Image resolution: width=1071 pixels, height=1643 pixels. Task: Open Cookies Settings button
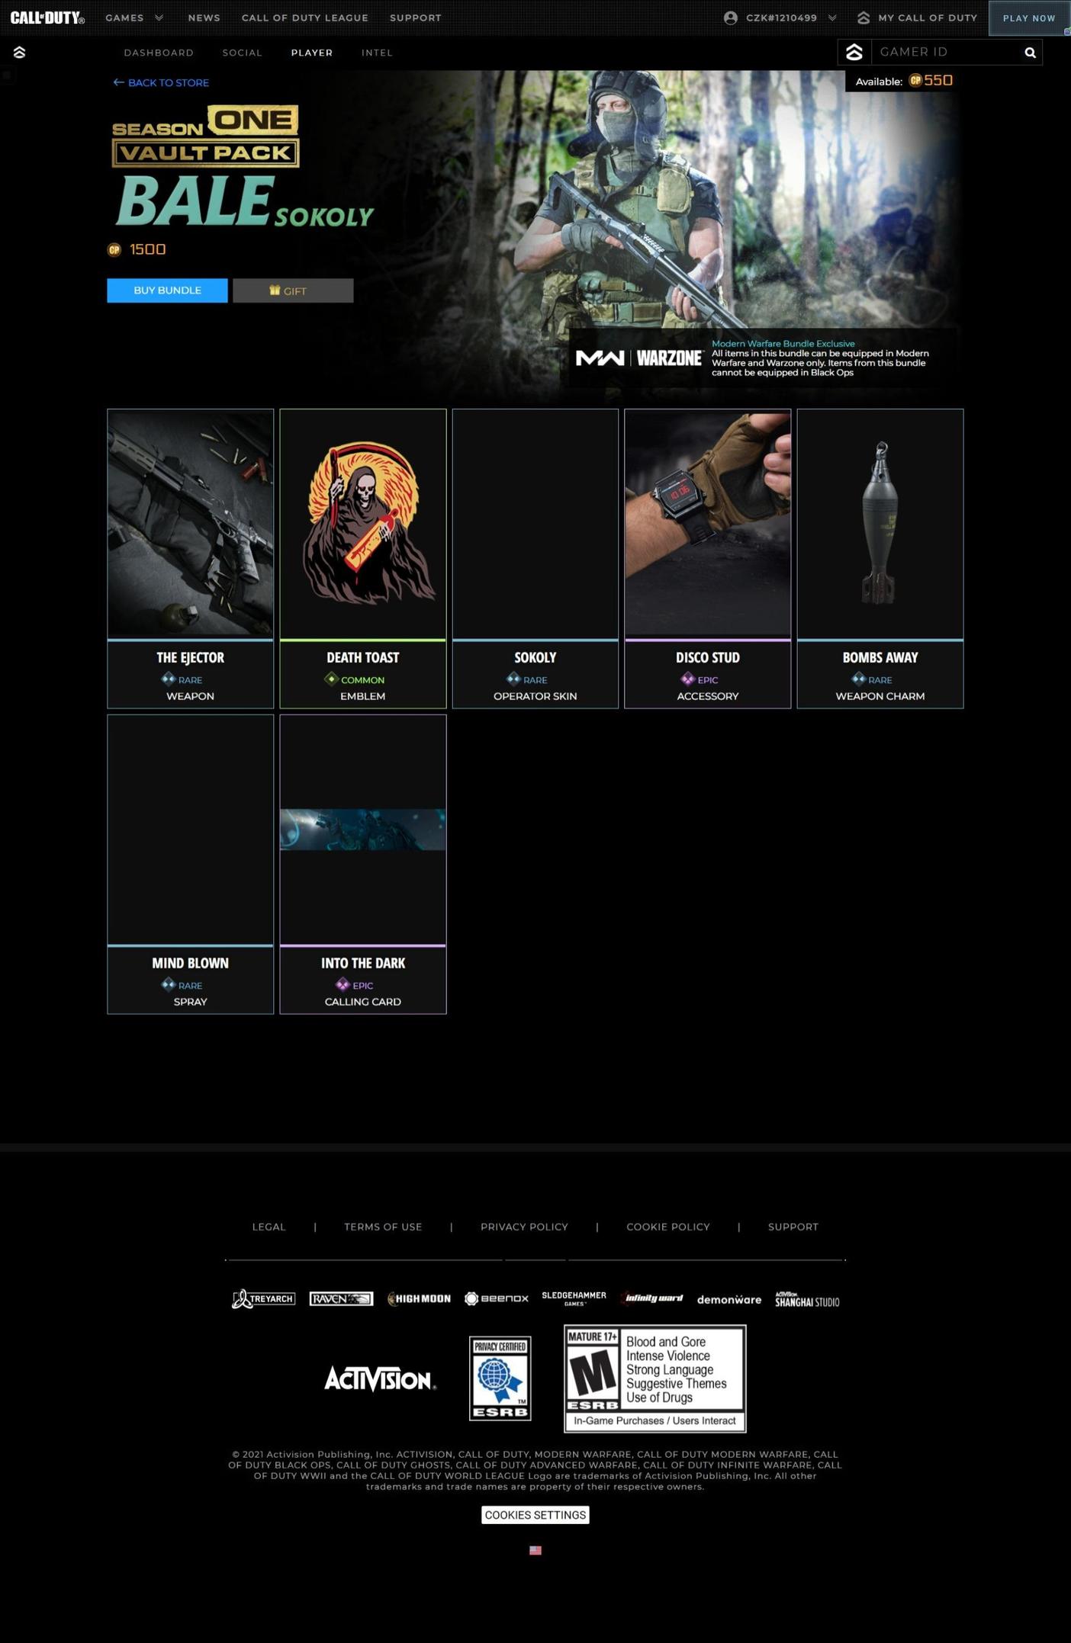pyautogui.click(x=535, y=1515)
